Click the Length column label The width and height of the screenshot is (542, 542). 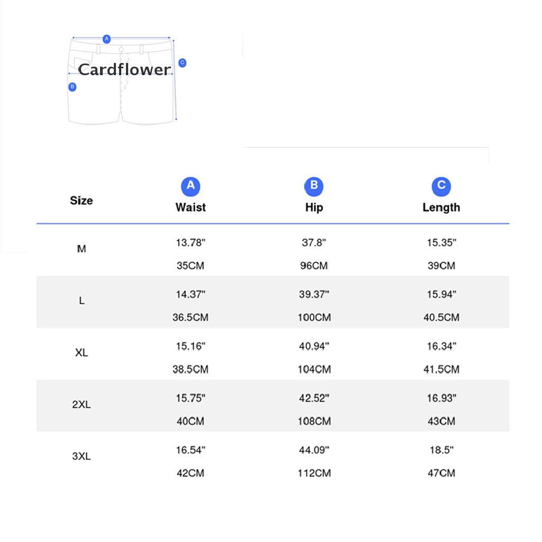441,207
